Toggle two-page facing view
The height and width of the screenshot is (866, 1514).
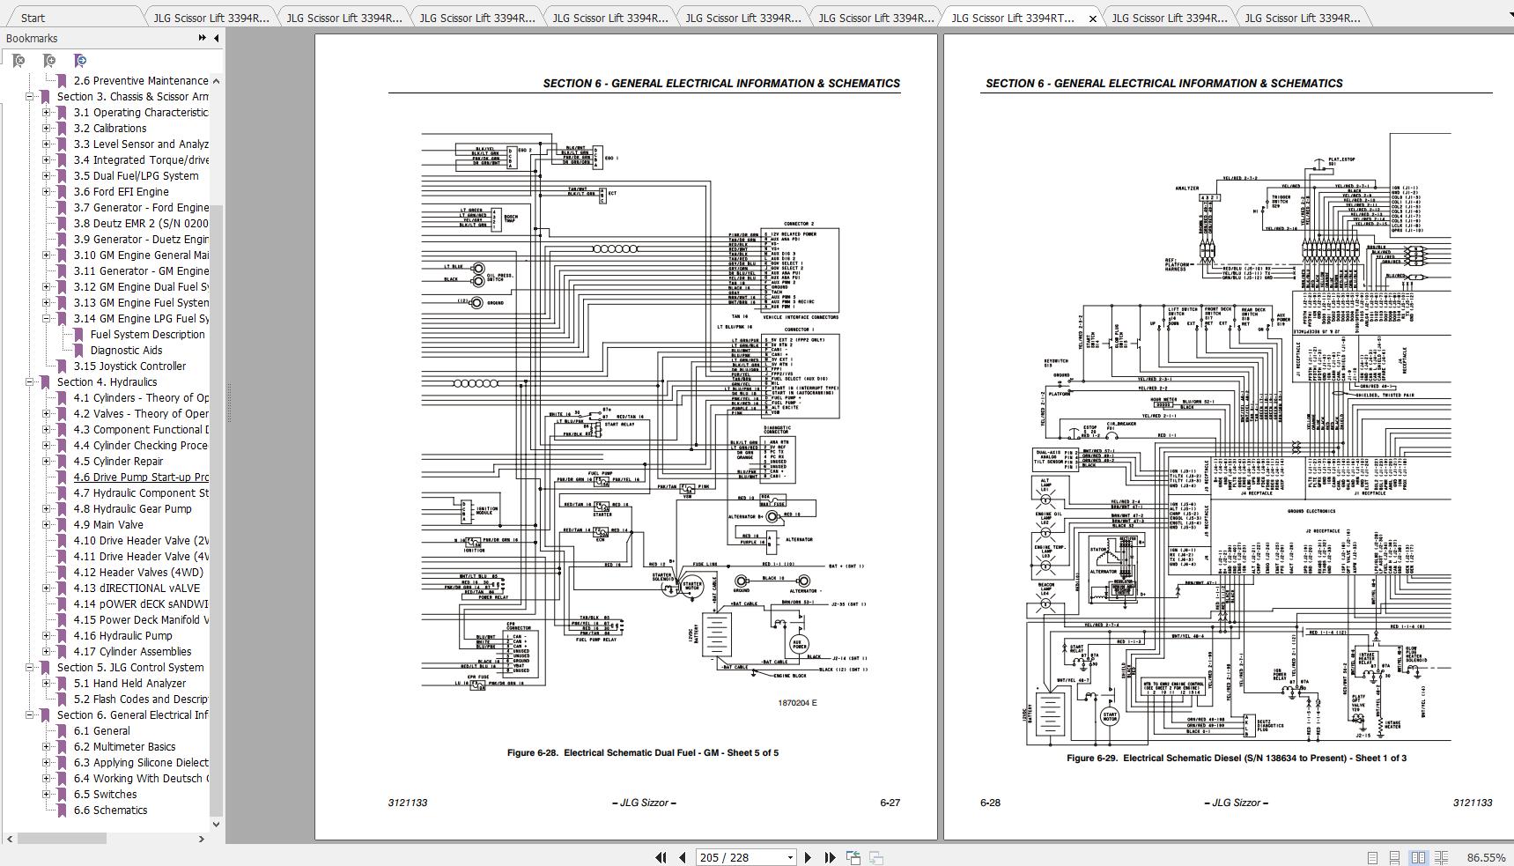[x=1418, y=857]
